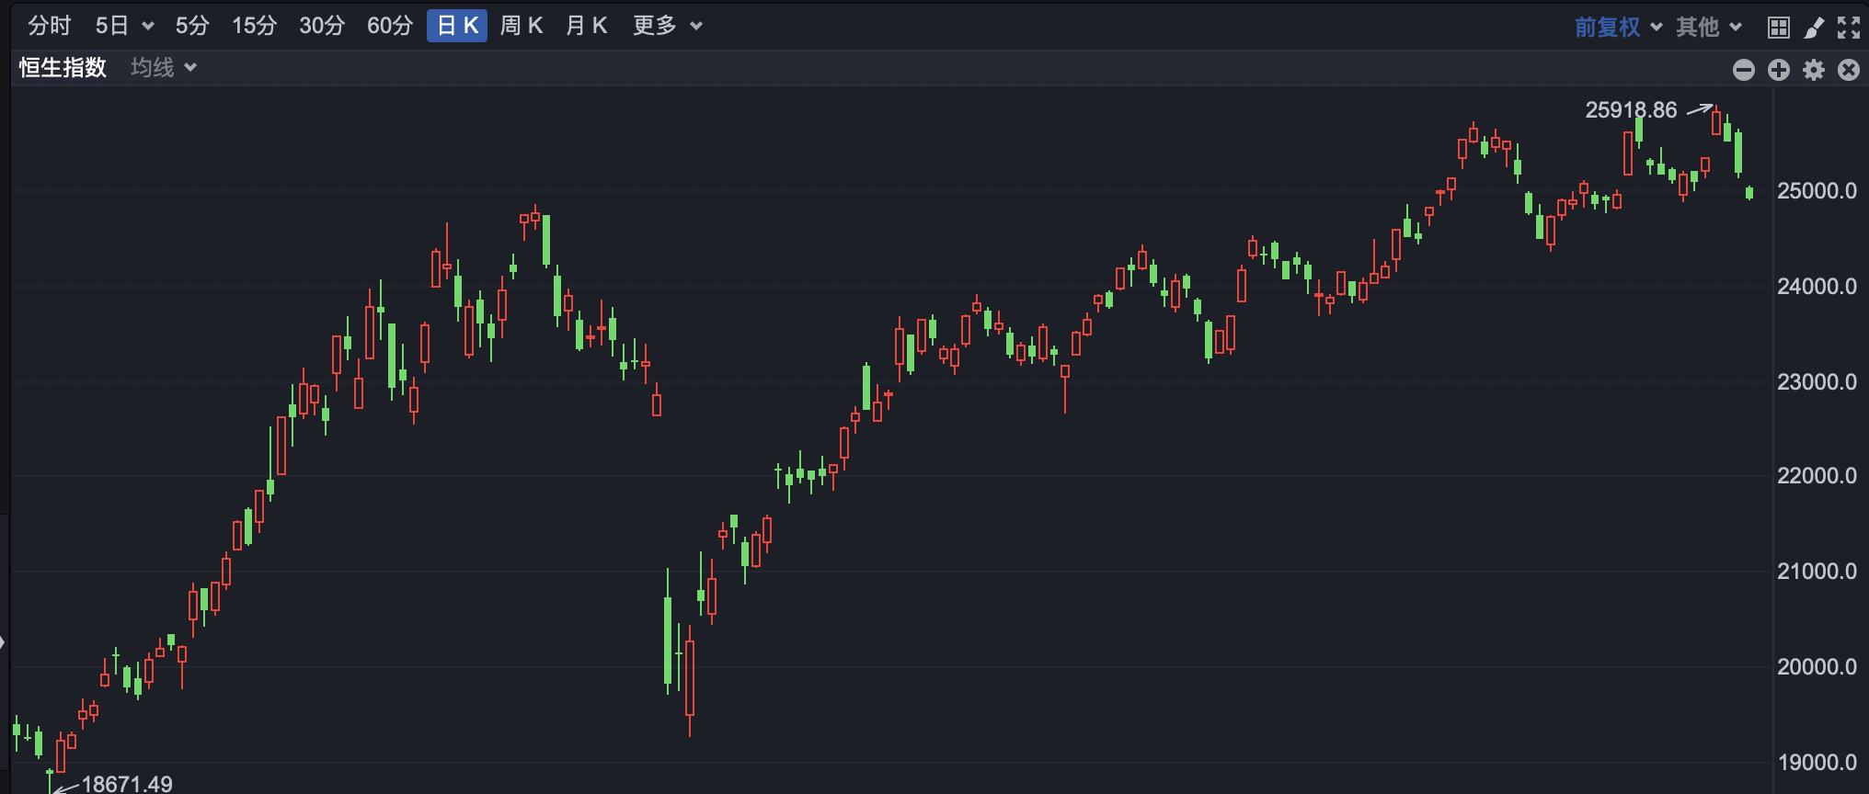Open indicator settings gear
Viewport: 1869px width, 794px height.
(x=1813, y=70)
